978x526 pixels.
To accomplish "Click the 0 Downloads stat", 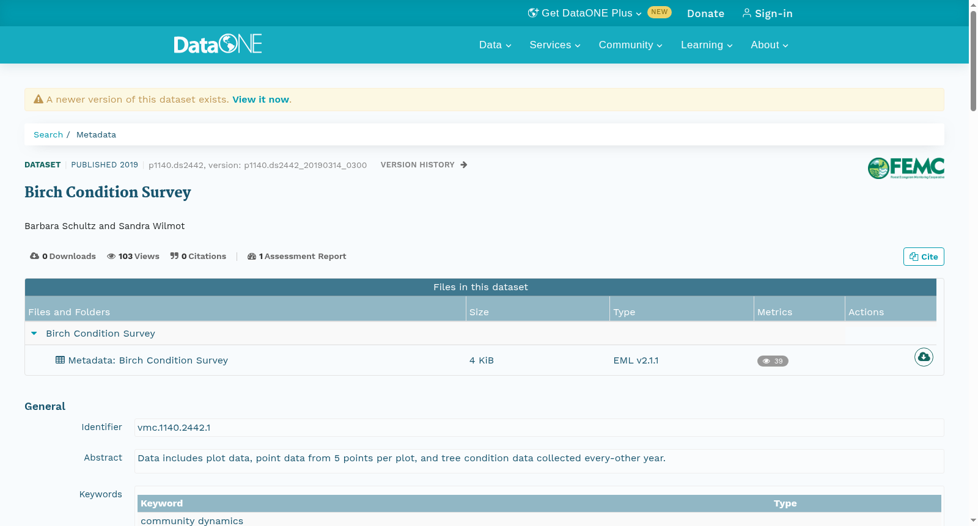I will [x=63, y=257].
